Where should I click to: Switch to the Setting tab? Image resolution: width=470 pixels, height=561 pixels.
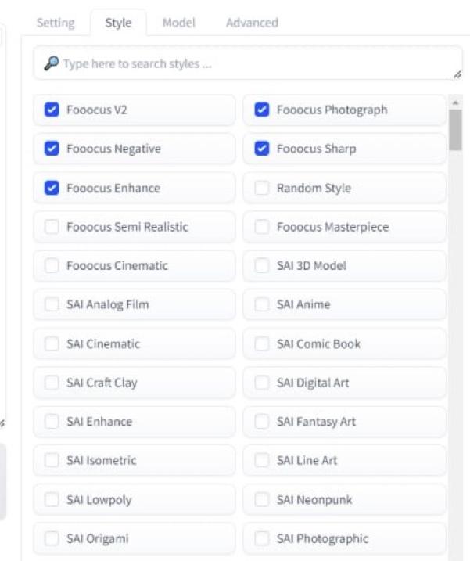pyautogui.click(x=56, y=23)
